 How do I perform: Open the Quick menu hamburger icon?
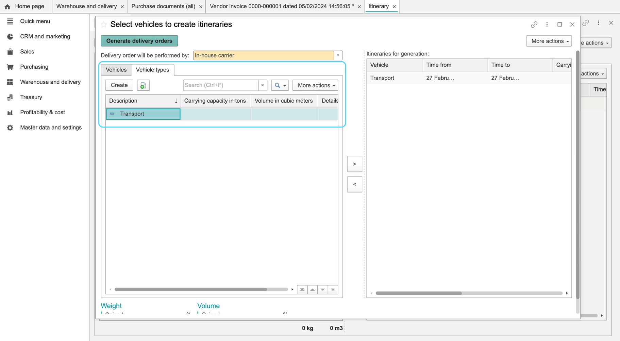(10, 21)
